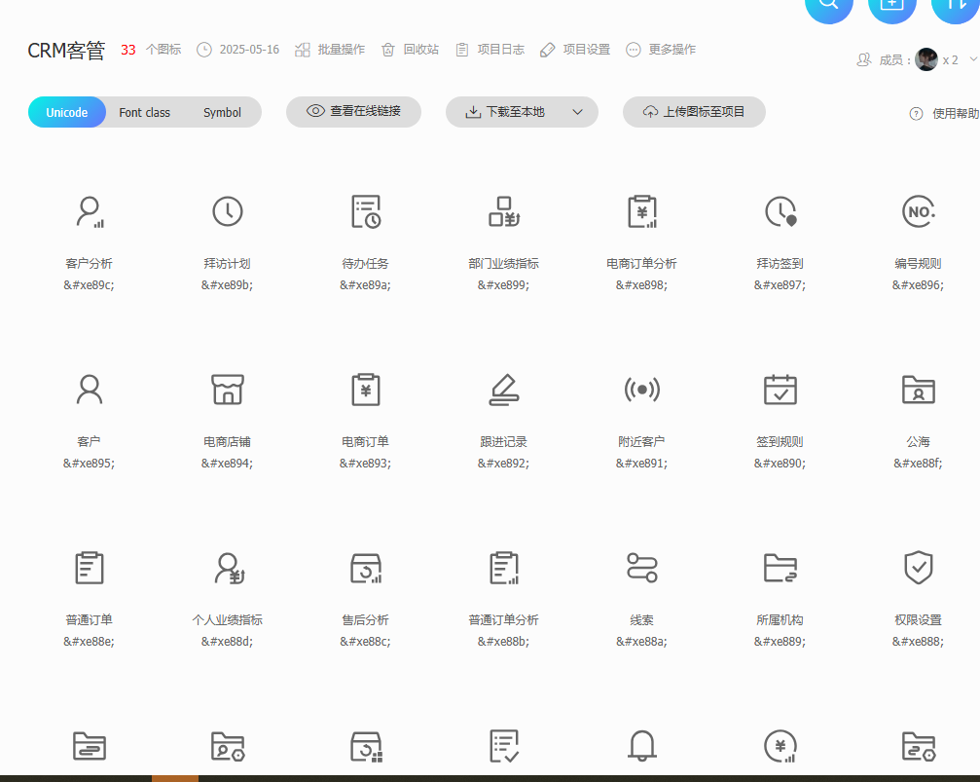Image resolution: width=980 pixels, height=782 pixels.
Task: Switch to Symbol display mode
Action: 222,113
